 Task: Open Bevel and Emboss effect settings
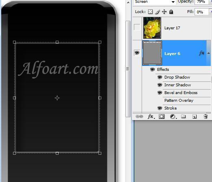point(181,93)
